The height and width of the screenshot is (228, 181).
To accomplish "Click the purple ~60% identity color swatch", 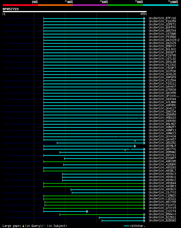I will point(90,5).
